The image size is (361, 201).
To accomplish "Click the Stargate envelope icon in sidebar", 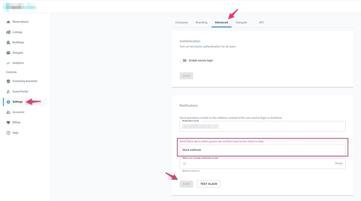I will (8, 53).
